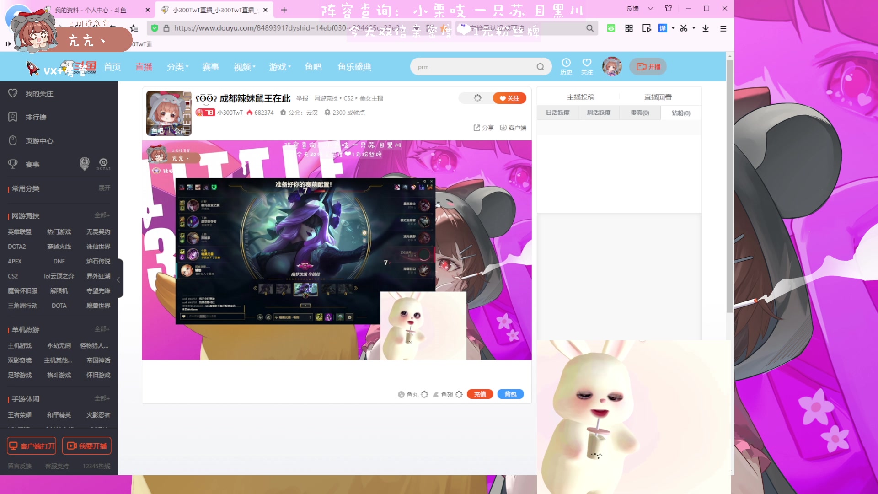Click the site security shield icon
Image resolution: width=878 pixels, height=494 pixels.
(x=155, y=28)
